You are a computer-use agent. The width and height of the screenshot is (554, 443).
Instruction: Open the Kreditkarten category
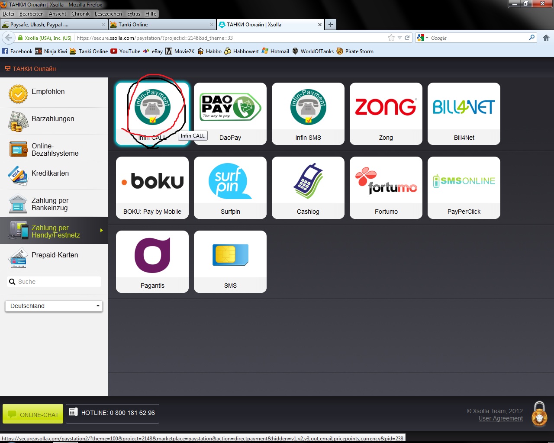click(x=50, y=173)
